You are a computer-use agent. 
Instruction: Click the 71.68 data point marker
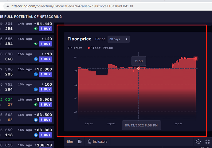[x=138, y=68]
